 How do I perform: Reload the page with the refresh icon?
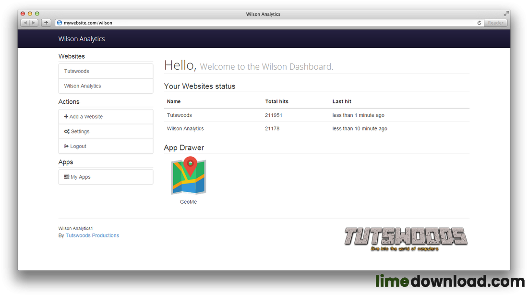click(x=479, y=23)
